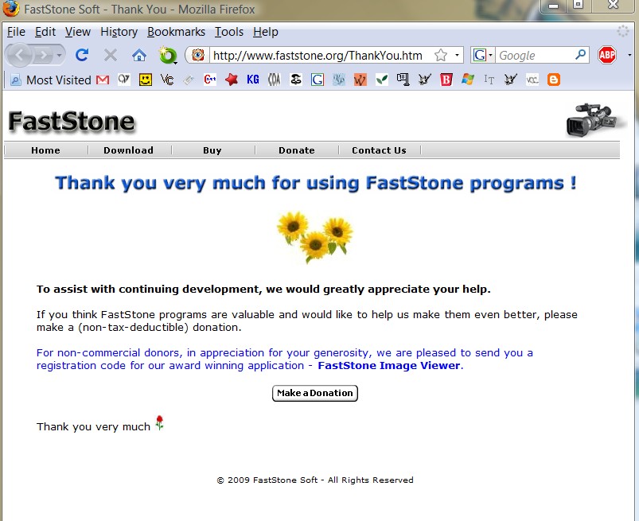This screenshot has height=521, width=639.
Task: Click the site identity favicon in address bar
Action: [x=197, y=55]
